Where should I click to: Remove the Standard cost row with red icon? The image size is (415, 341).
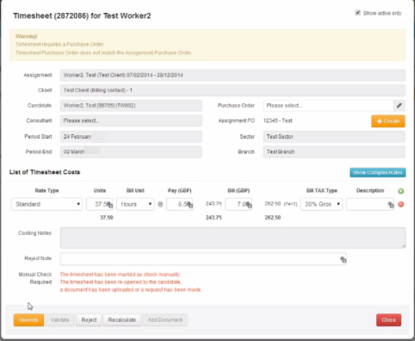401,204
